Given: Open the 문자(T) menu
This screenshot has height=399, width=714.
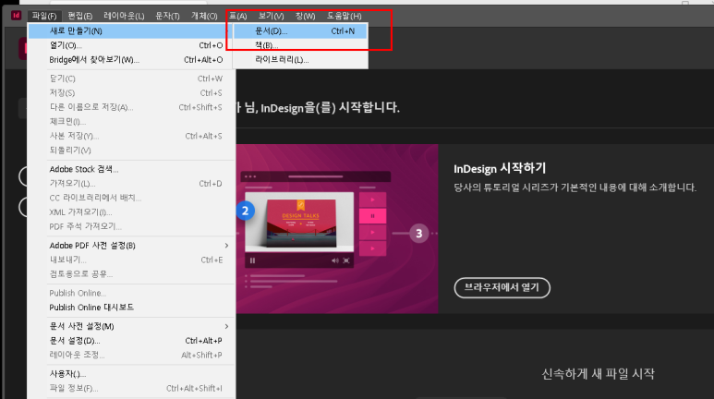Looking at the screenshot, I should 167,16.
